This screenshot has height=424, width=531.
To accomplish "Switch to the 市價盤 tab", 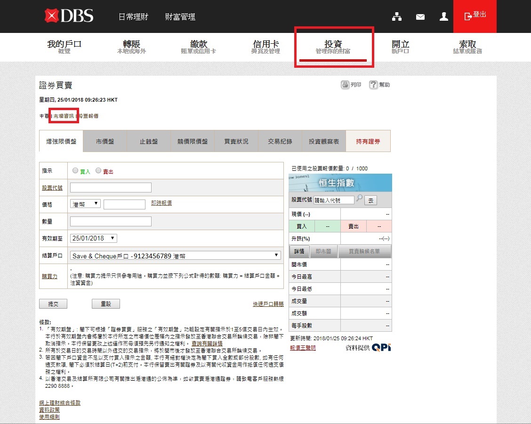I will pyautogui.click(x=105, y=141).
